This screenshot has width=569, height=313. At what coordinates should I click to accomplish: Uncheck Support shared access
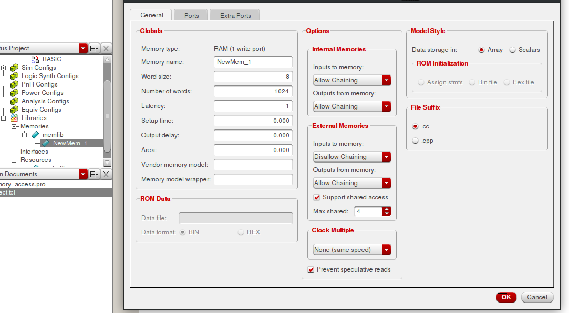tap(316, 197)
